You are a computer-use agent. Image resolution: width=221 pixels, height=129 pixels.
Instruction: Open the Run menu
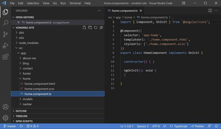[x=63, y=3]
